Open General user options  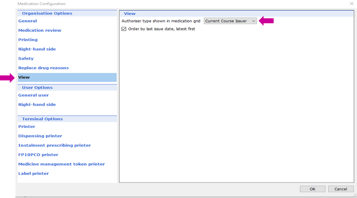33,95
